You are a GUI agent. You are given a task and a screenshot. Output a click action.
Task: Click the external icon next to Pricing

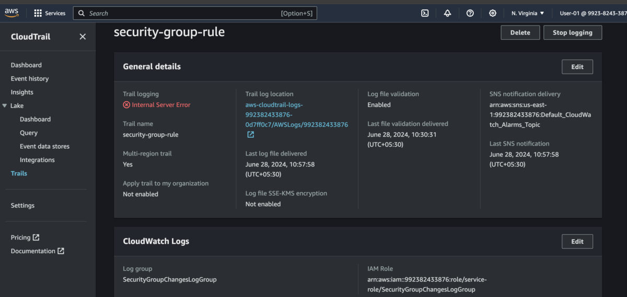(36, 237)
